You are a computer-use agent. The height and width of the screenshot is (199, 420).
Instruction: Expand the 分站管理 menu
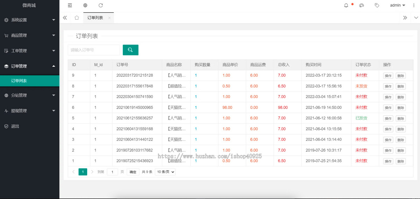[x=54, y=95]
